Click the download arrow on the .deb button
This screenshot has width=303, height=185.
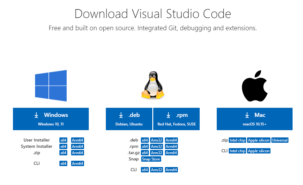121,115
